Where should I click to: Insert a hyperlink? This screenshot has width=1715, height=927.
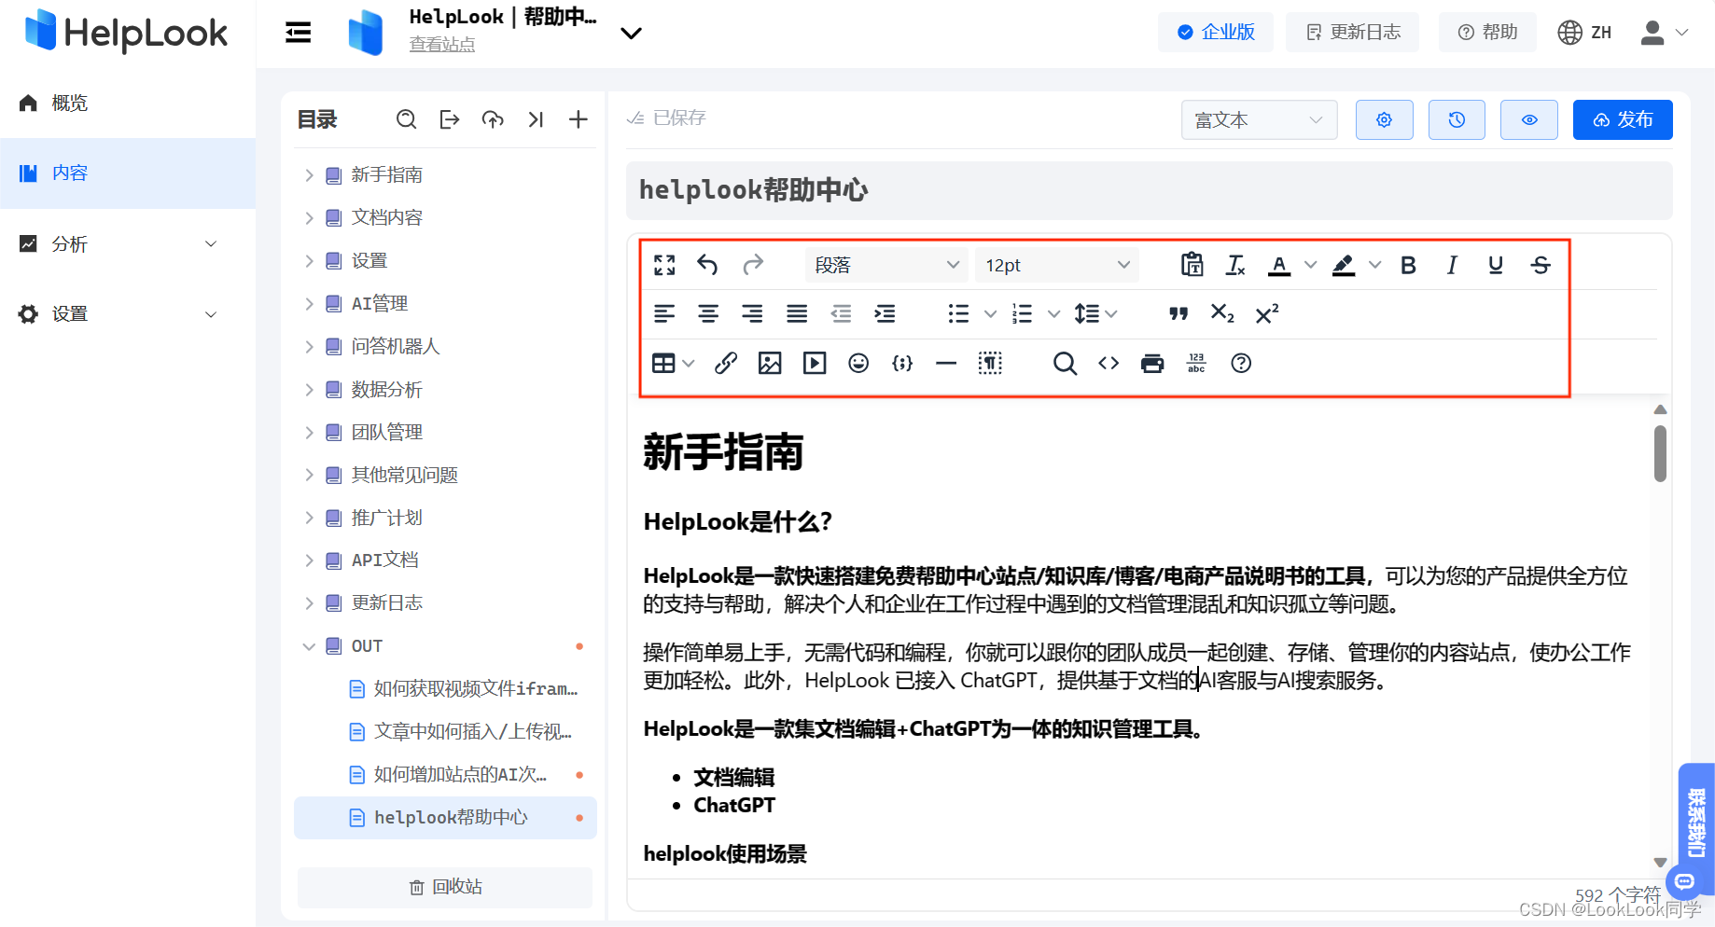[725, 363]
